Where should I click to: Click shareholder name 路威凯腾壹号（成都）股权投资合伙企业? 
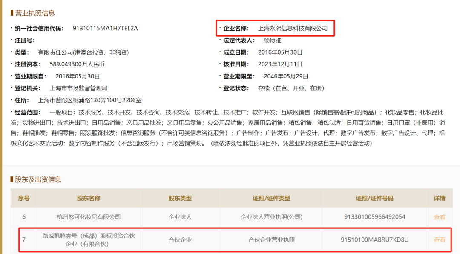tap(89, 240)
